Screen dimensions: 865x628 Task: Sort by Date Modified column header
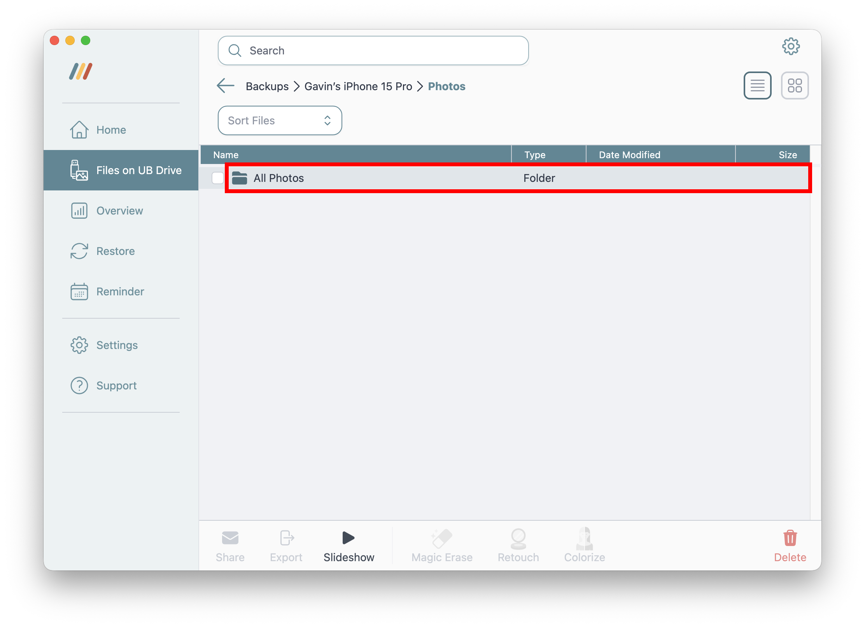point(660,155)
